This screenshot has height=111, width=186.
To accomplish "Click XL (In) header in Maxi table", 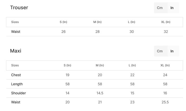I will pyautogui.click(x=165, y=65).
